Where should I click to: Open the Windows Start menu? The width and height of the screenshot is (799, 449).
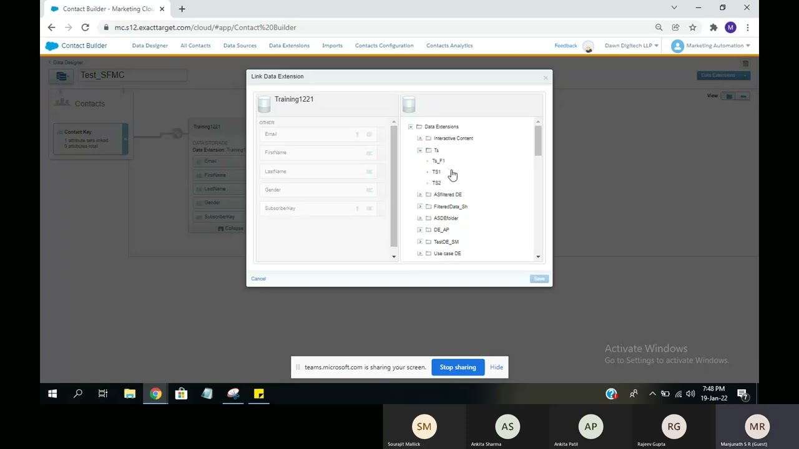(x=52, y=393)
